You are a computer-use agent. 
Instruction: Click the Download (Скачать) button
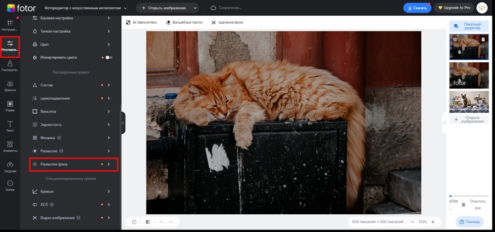pyautogui.click(x=417, y=8)
